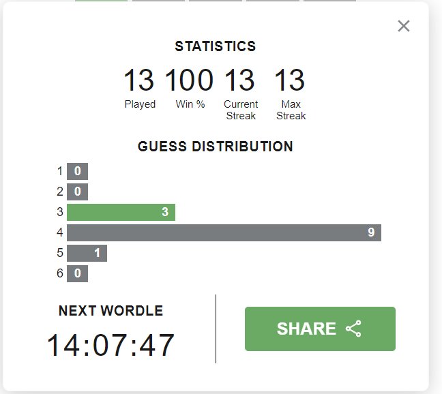The width and height of the screenshot is (442, 394).
Task: Click the Max Streak number
Action: click(x=290, y=80)
